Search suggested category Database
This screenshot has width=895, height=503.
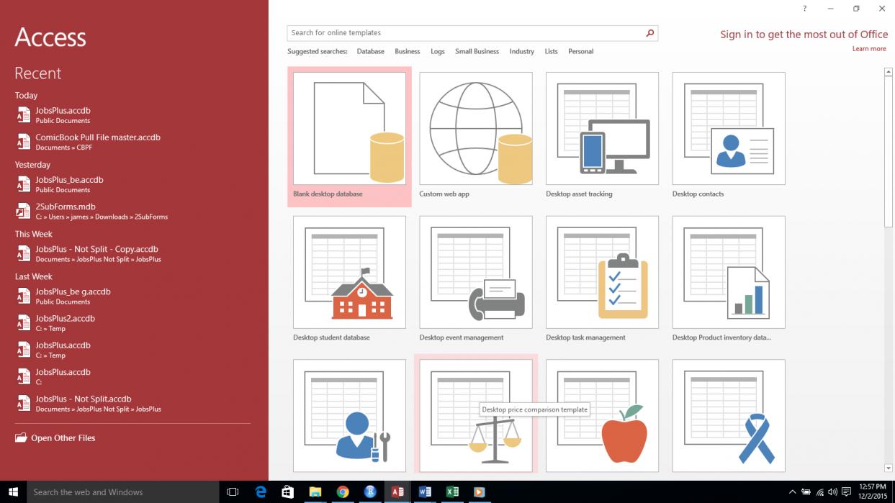point(371,52)
